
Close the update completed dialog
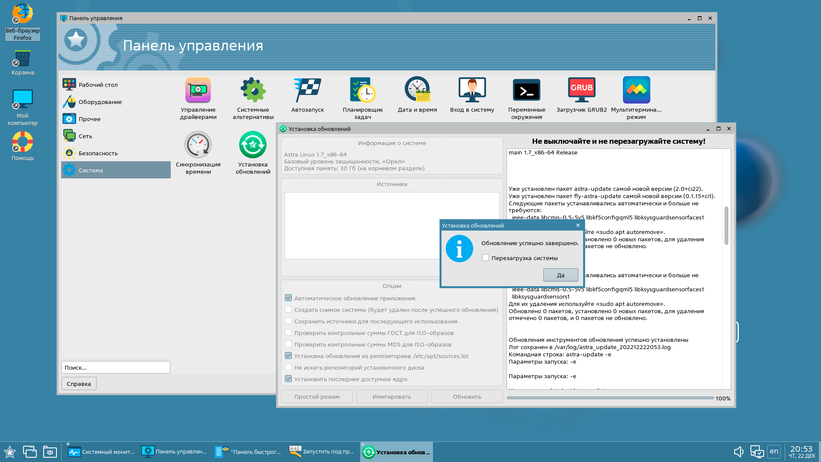(578, 225)
